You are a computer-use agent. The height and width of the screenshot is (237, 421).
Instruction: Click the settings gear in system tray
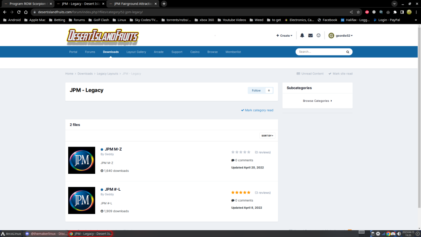(x=378, y=234)
